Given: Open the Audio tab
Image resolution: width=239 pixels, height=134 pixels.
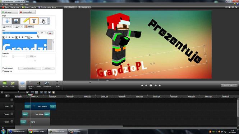Looking at the screenshot, I should (x=38, y=84).
